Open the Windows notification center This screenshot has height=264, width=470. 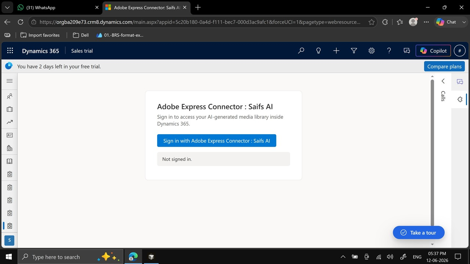(458, 257)
